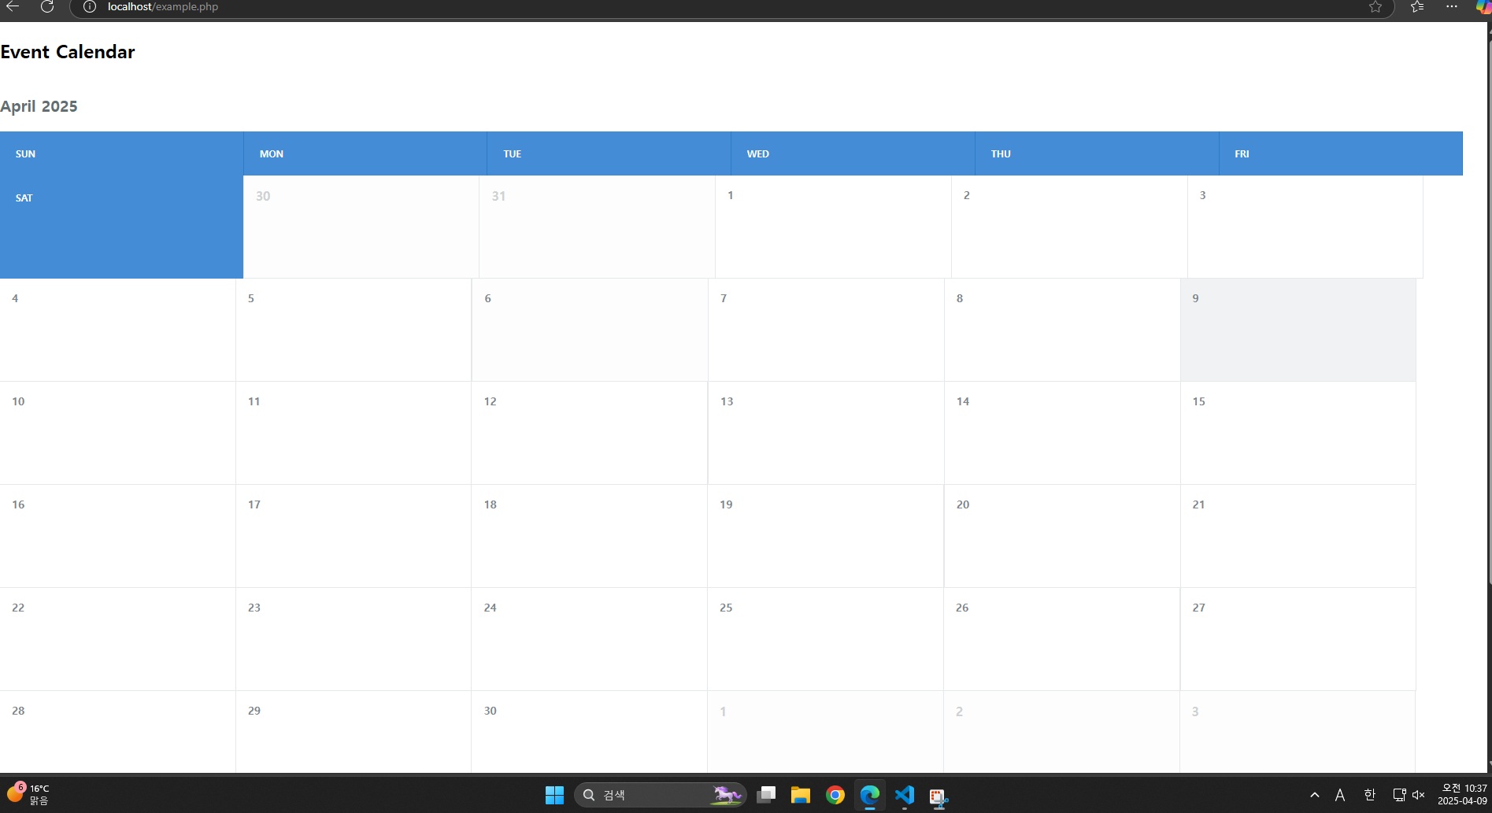Expand hidden system tray icons chevron
The width and height of the screenshot is (1492, 813).
(1314, 795)
